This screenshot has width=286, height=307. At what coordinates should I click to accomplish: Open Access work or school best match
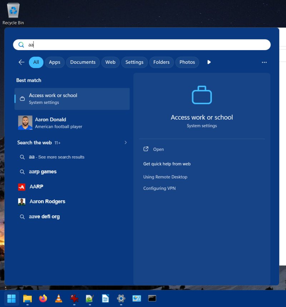click(72, 99)
